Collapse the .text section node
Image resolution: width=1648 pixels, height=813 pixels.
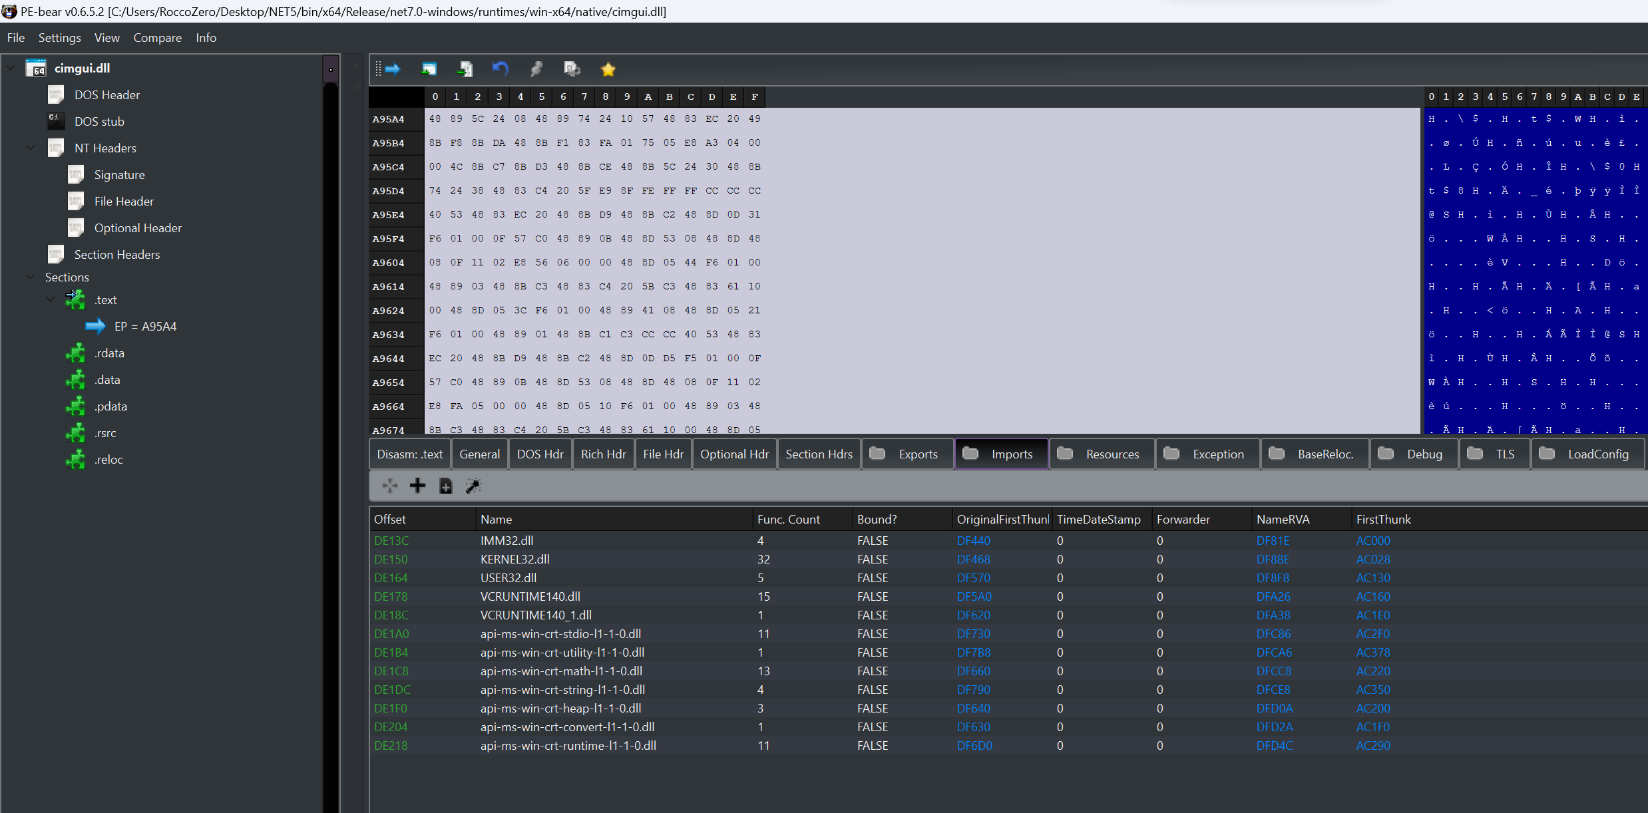(51, 299)
